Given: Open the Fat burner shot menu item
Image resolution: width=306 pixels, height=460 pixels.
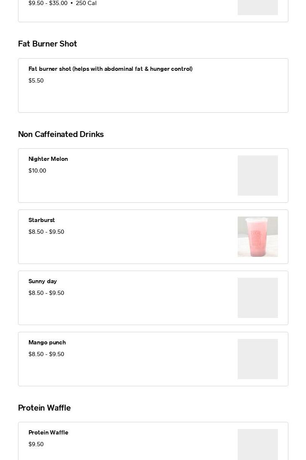Looking at the screenshot, I should click(x=110, y=69).
